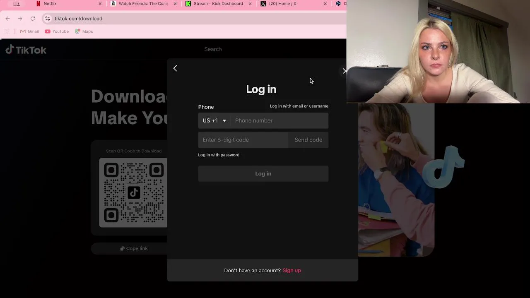Screen dimensions: 530x298
Task: Close the Netflix tab
Action: tap(100, 4)
